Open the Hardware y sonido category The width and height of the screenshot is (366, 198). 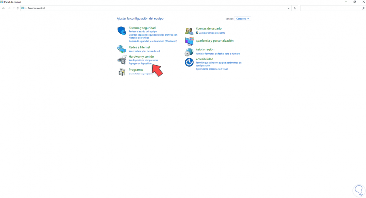tap(141, 56)
